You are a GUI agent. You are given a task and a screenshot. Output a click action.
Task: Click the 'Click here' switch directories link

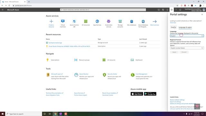173,23
